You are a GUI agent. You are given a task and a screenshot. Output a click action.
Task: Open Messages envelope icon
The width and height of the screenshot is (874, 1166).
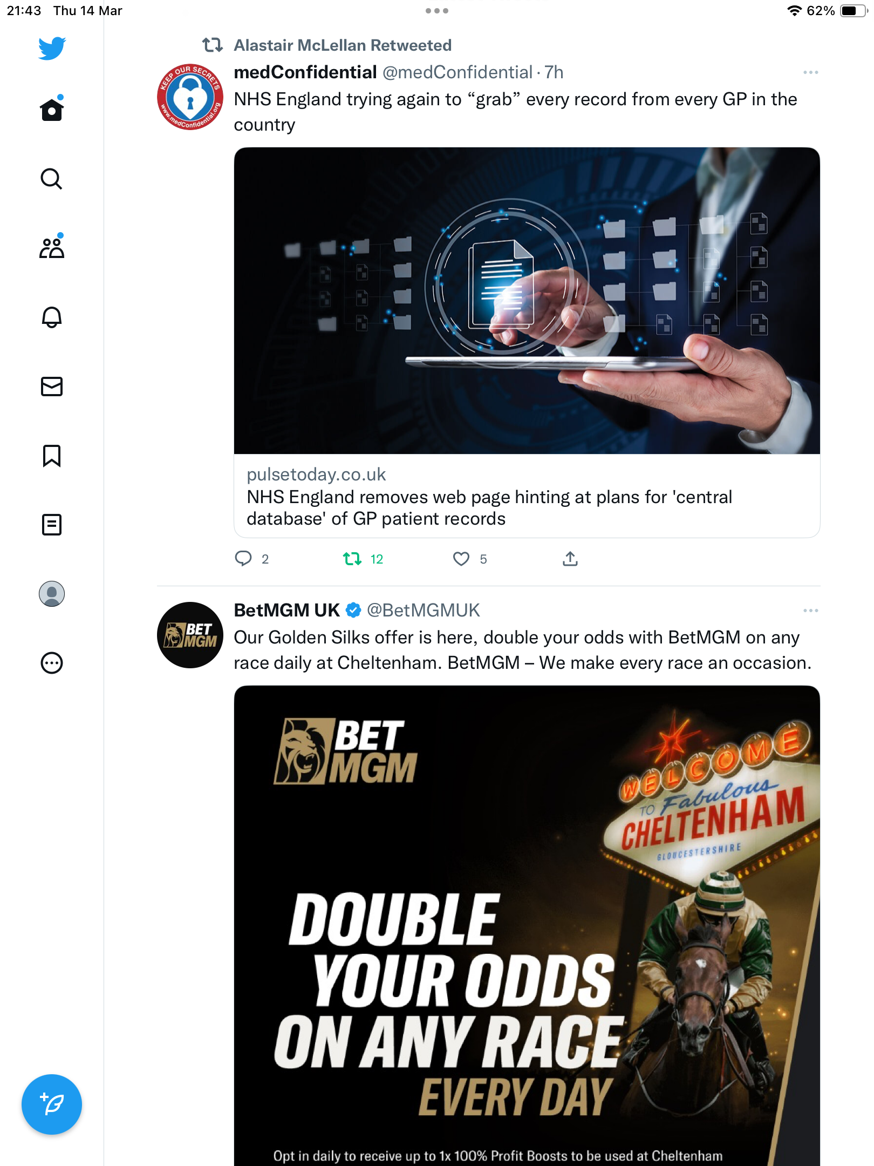pos(52,387)
